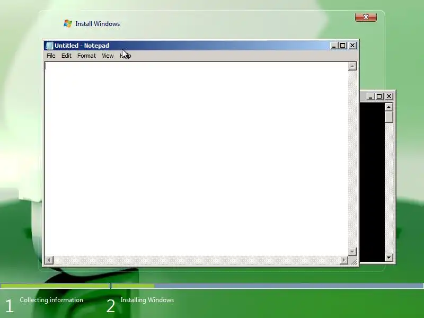This screenshot has width=424, height=318.
Task: Open the Help menu in Notepad
Action: click(126, 56)
